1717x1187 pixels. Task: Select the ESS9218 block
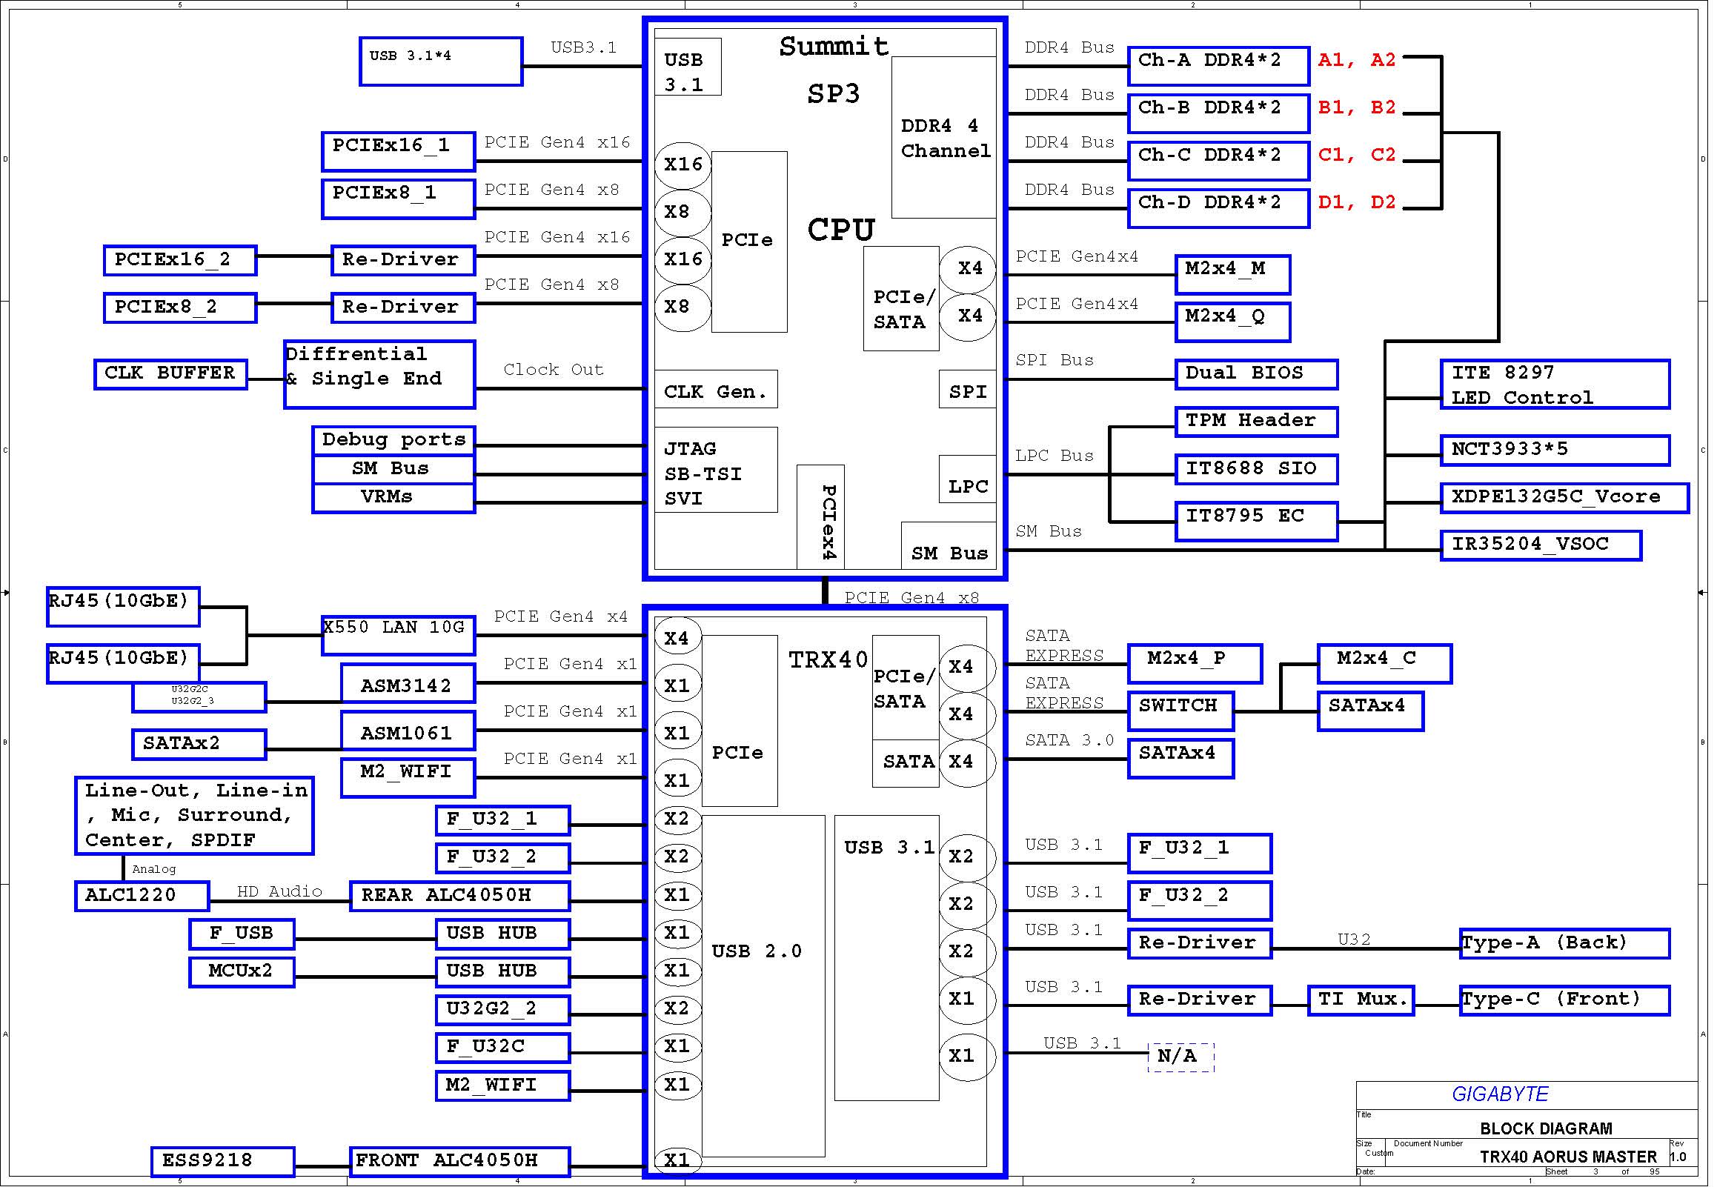[223, 1162]
